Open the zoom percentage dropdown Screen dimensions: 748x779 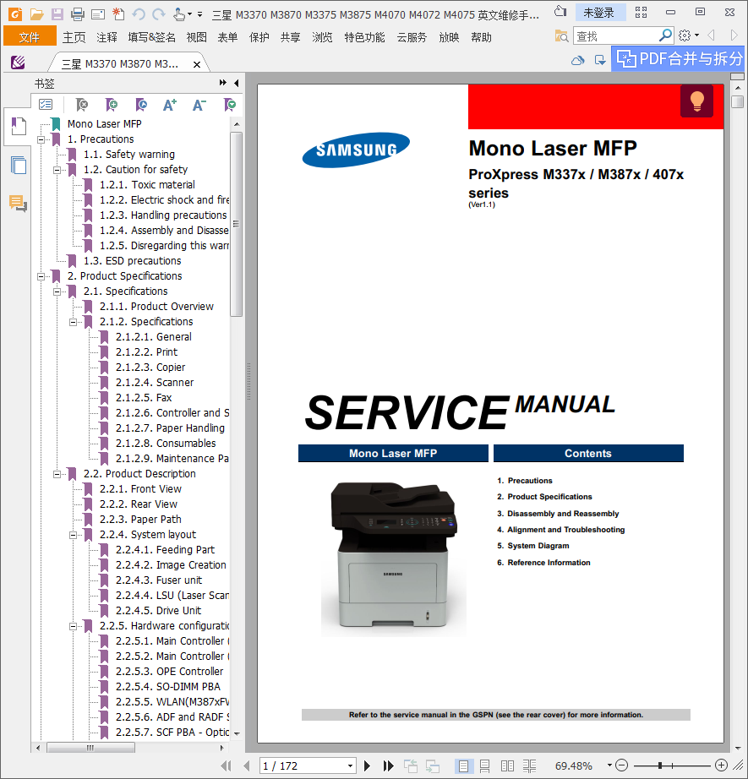[x=609, y=765]
